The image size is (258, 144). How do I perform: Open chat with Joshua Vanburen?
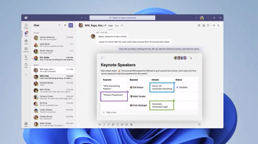(53, 38)
